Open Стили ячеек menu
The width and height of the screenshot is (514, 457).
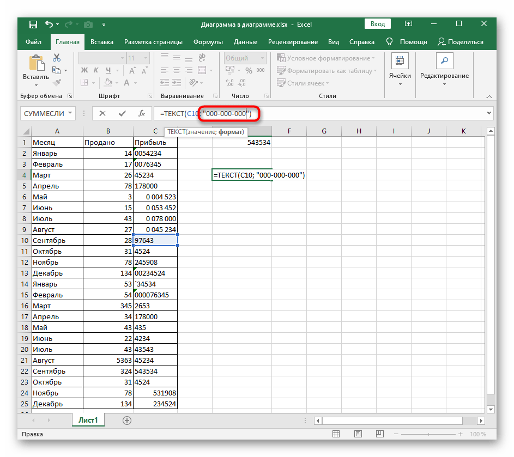click(303, 83)
